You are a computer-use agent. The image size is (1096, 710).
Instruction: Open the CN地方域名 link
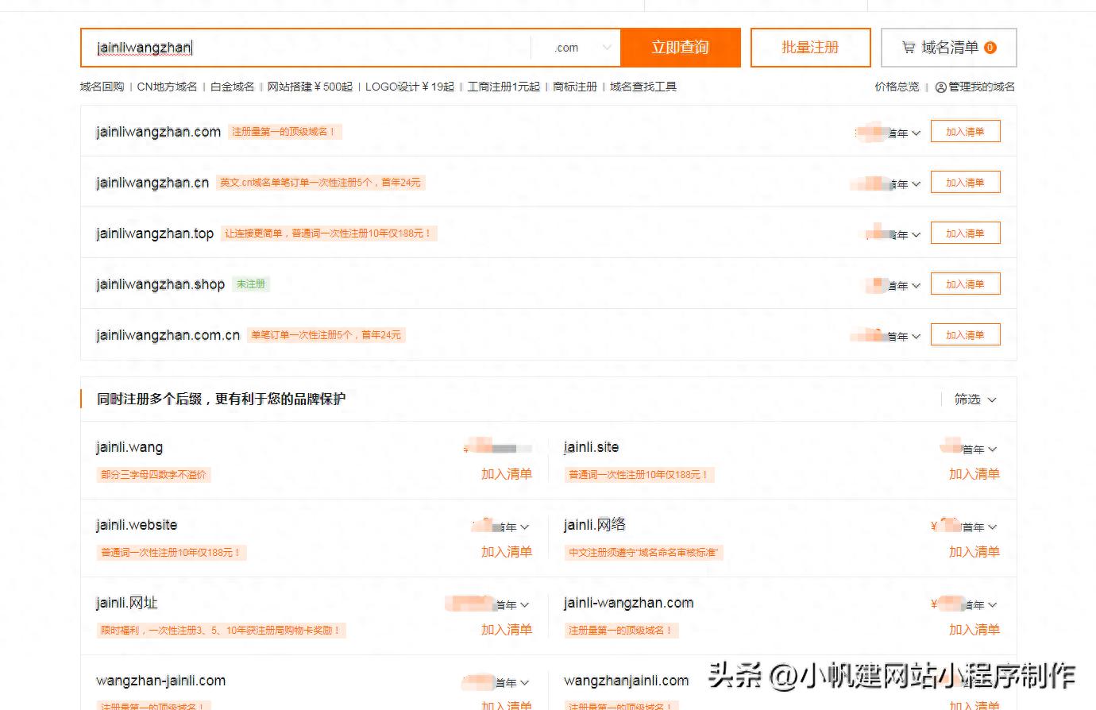(x=167, y=87)
